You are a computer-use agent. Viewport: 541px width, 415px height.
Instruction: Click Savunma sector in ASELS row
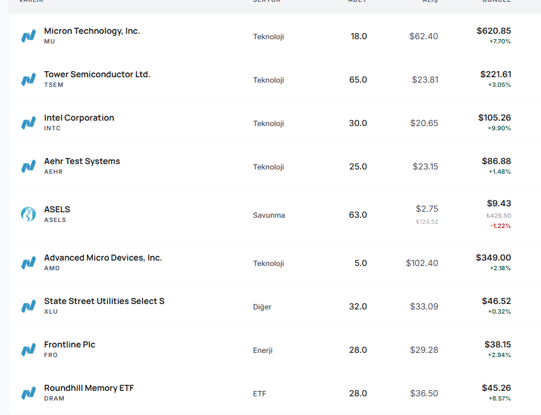[269, 215]
